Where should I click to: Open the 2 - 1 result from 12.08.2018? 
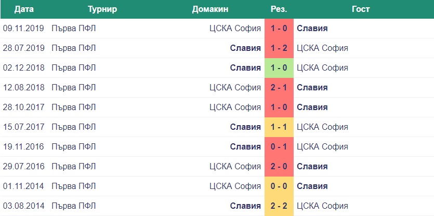tap(279, 88)
